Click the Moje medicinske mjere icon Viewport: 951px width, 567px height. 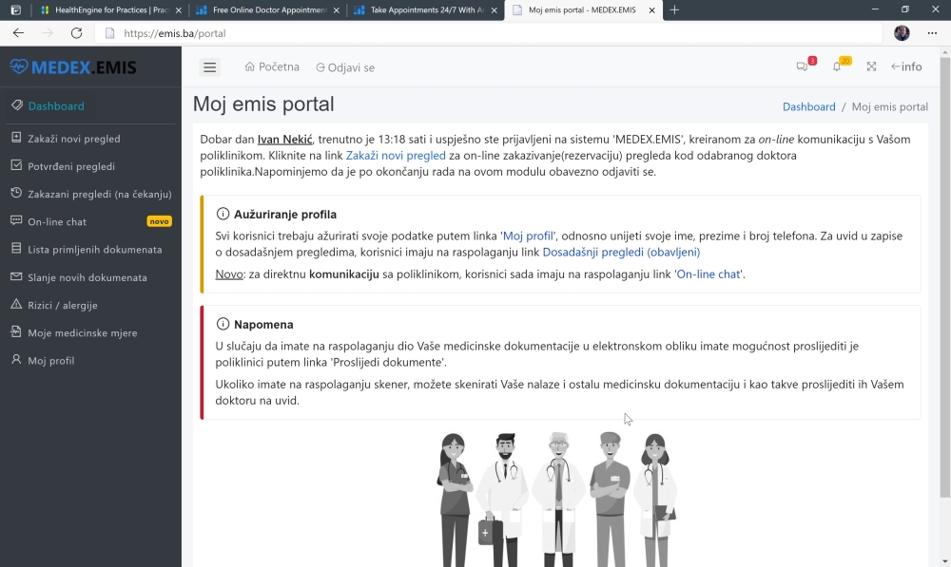click(x=16, y=332)
